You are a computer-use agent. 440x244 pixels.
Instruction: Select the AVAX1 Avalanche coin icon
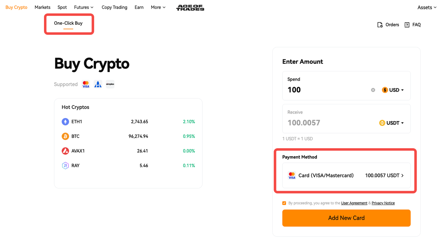tap(65, 151)
